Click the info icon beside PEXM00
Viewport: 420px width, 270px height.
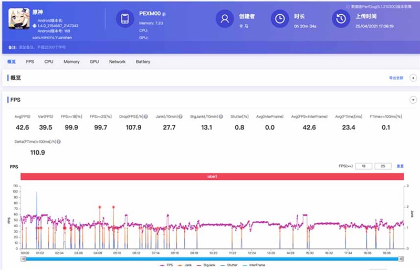pyautogui.click(x=164, y=14)
